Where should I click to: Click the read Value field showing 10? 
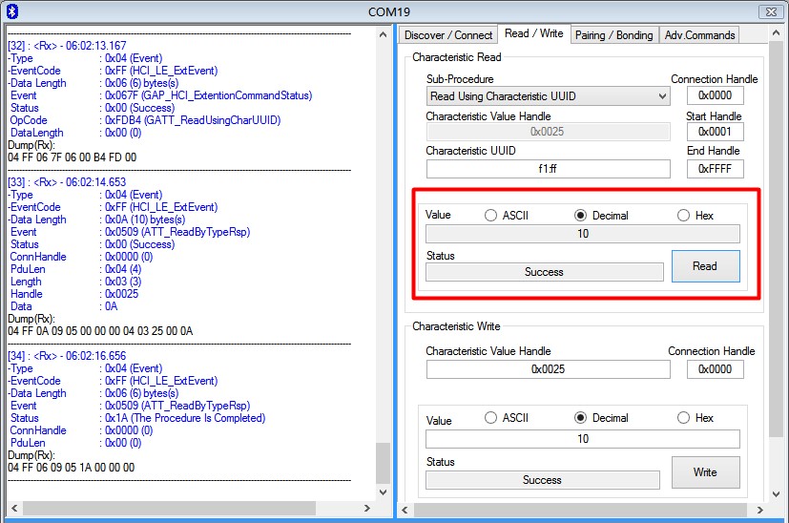pos(583,234)
